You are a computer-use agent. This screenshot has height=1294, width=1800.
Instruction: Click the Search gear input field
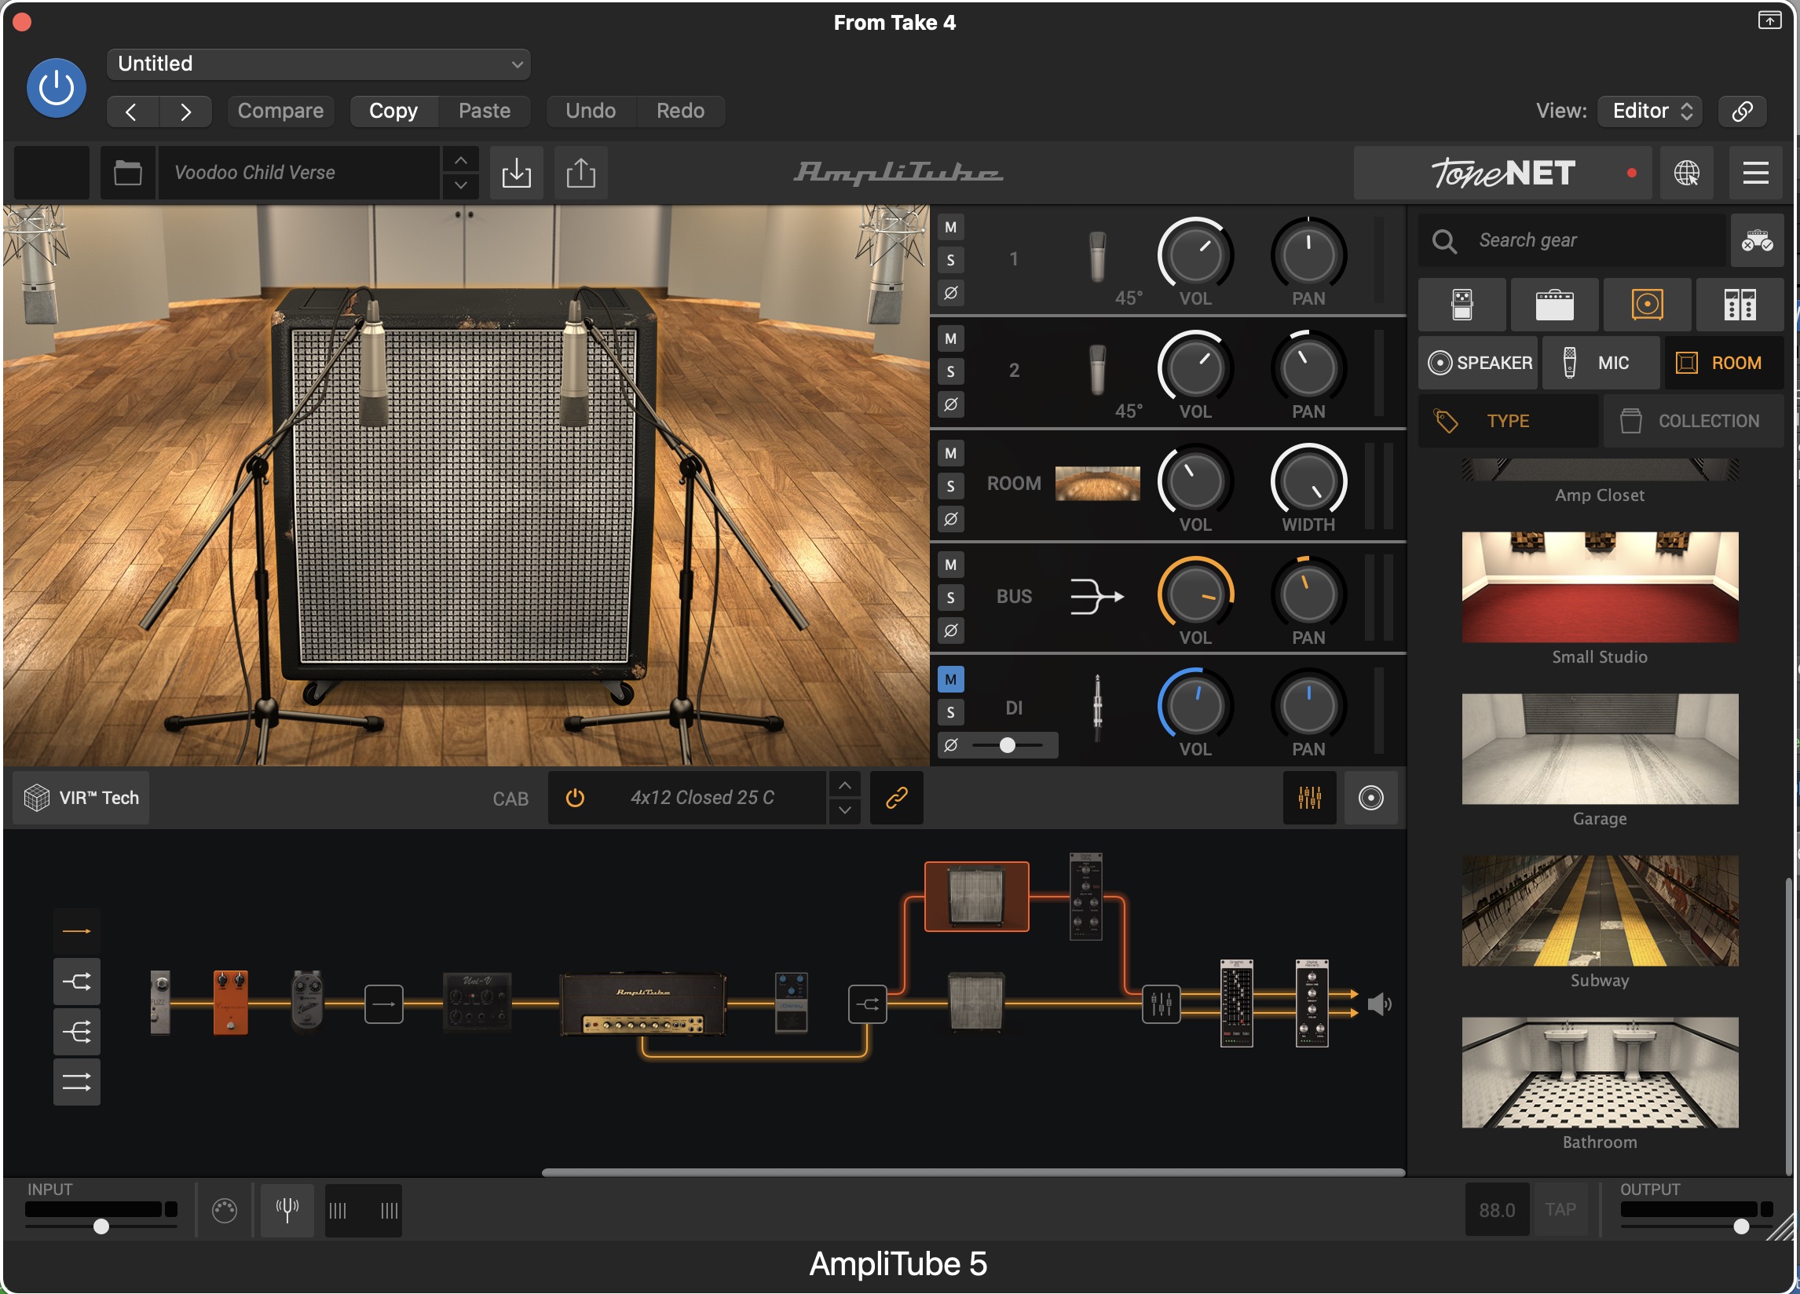(1573, 240)
